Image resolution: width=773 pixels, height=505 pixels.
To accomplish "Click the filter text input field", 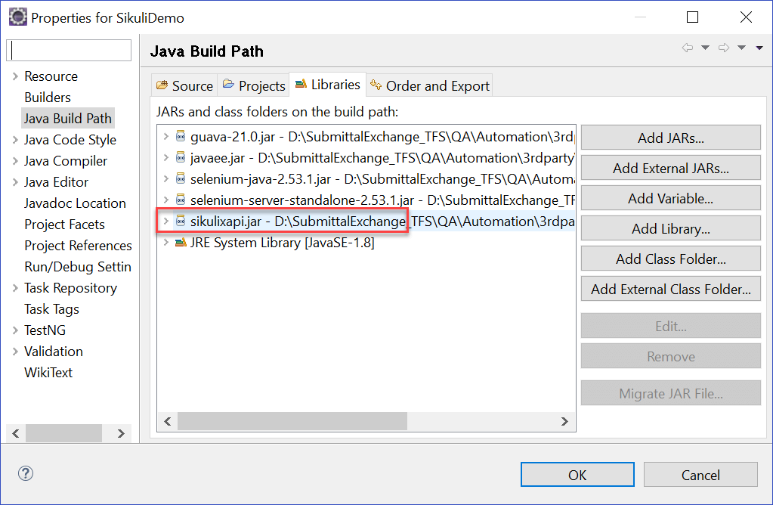I will 69,51.
